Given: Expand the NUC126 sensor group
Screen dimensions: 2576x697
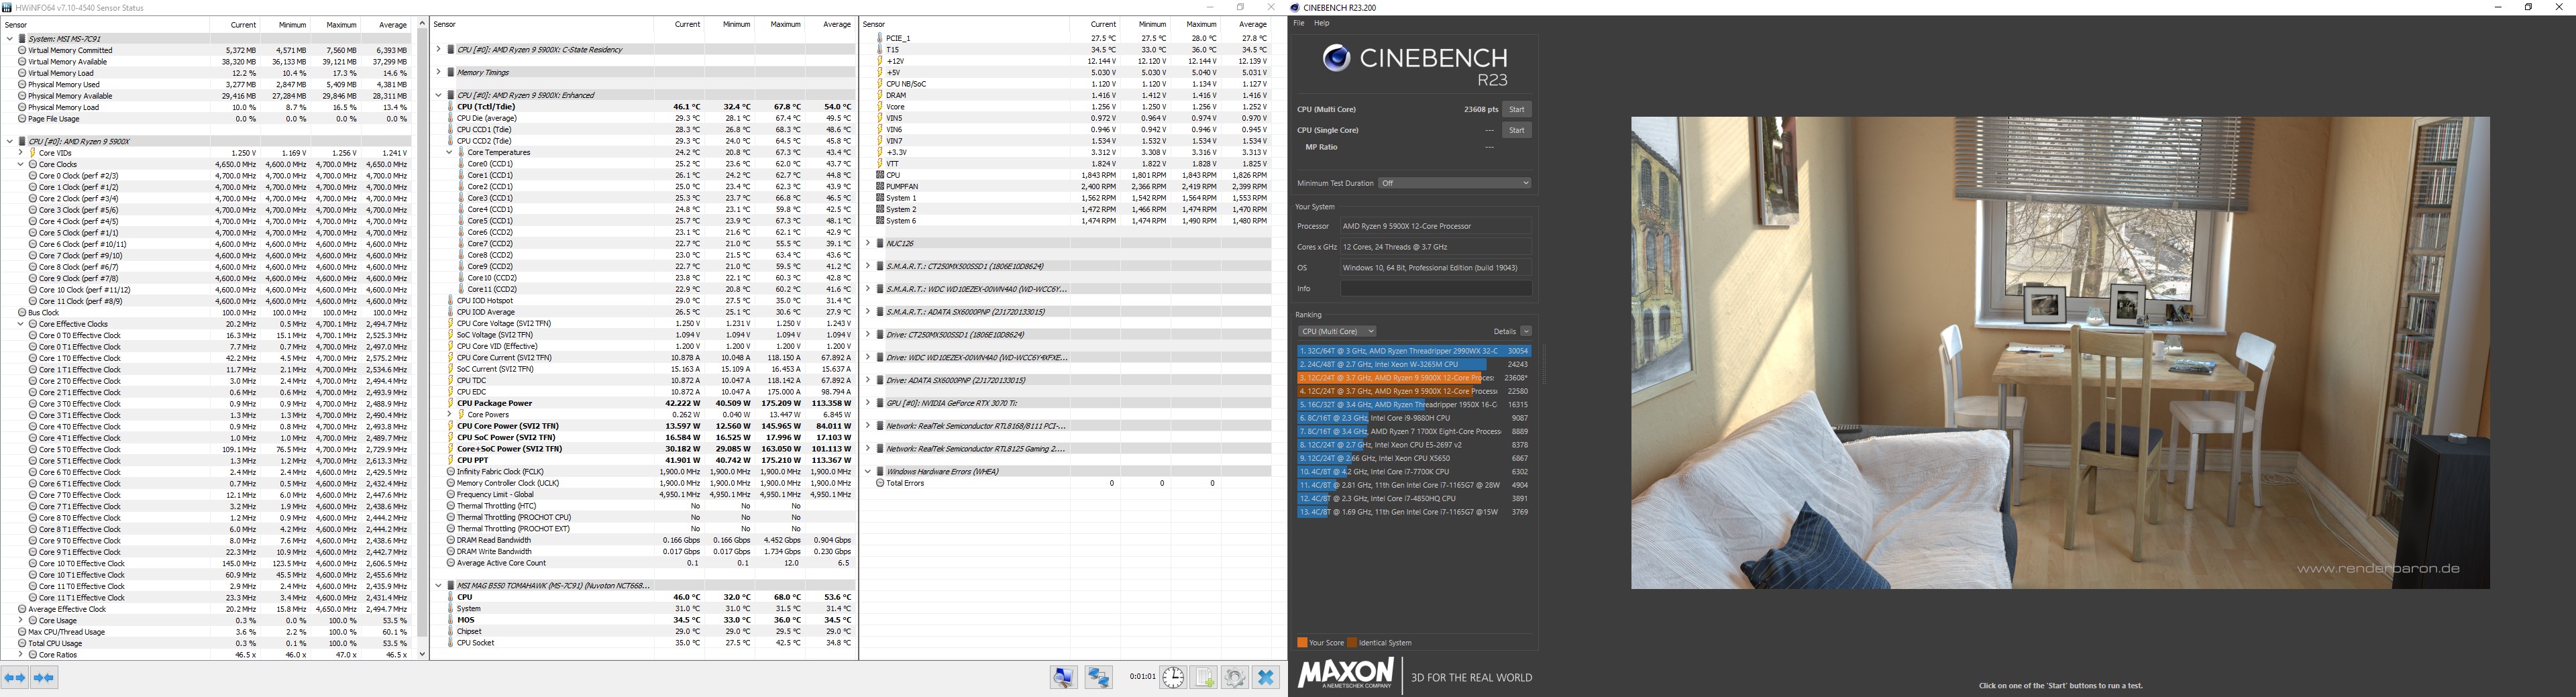Looking at the screenshot, I should pyautogui.click(x=868, y=243).
